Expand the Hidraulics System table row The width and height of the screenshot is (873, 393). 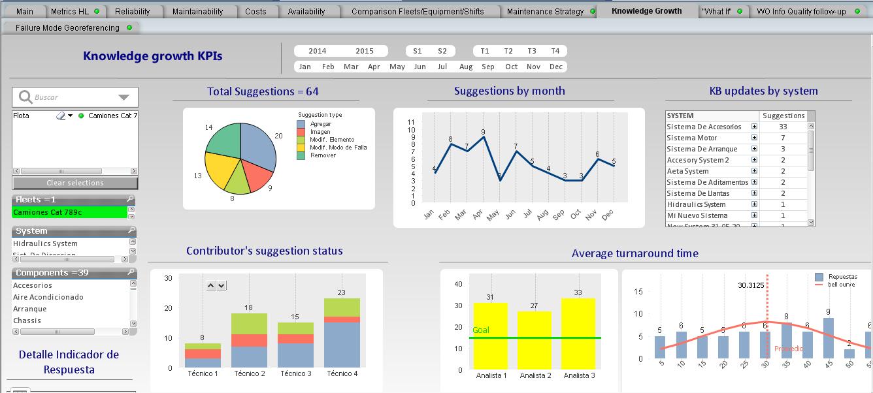[754, 204]
